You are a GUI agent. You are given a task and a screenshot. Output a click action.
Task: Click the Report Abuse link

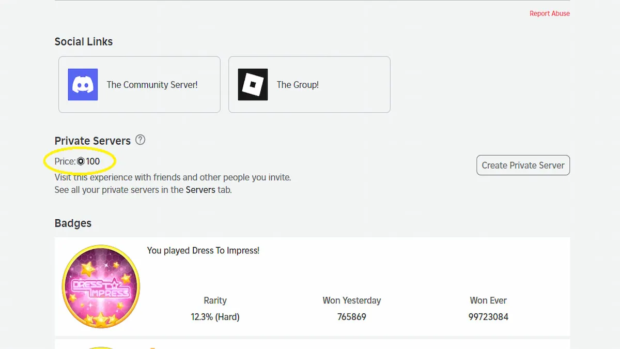pos(549,13)
